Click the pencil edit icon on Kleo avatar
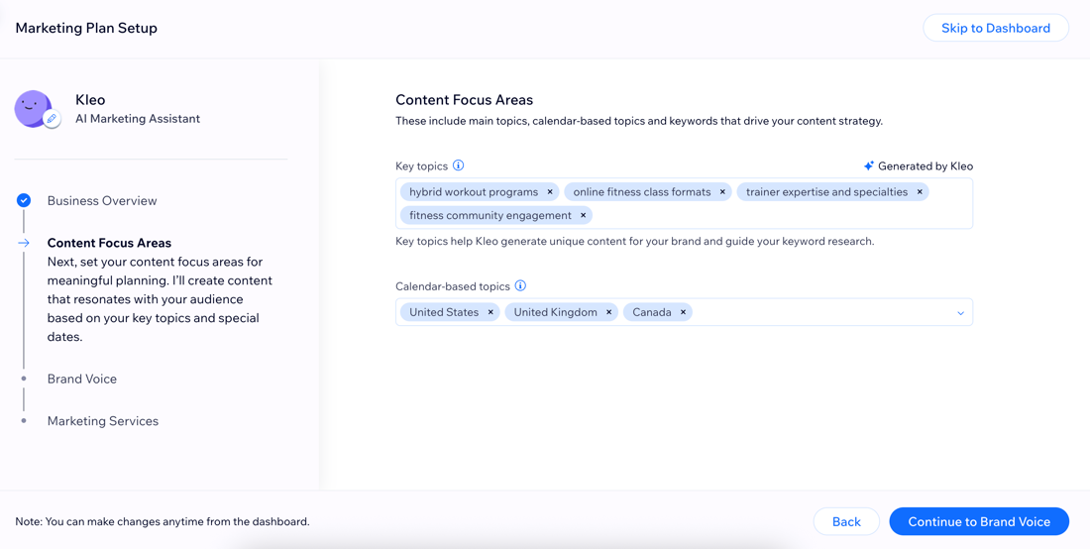The width and height of the screenshot is (1090, 549). click(52, 119)
